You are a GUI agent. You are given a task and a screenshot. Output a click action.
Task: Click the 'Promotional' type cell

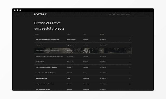tap(86, 39)
